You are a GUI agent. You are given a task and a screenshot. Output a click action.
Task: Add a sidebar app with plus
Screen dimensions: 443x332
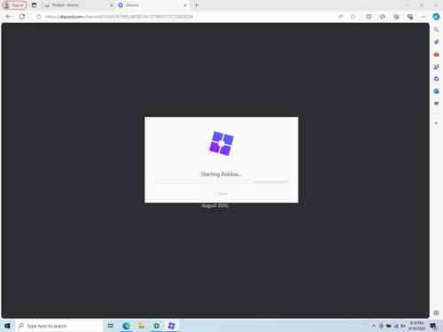(x=436, y=123)
